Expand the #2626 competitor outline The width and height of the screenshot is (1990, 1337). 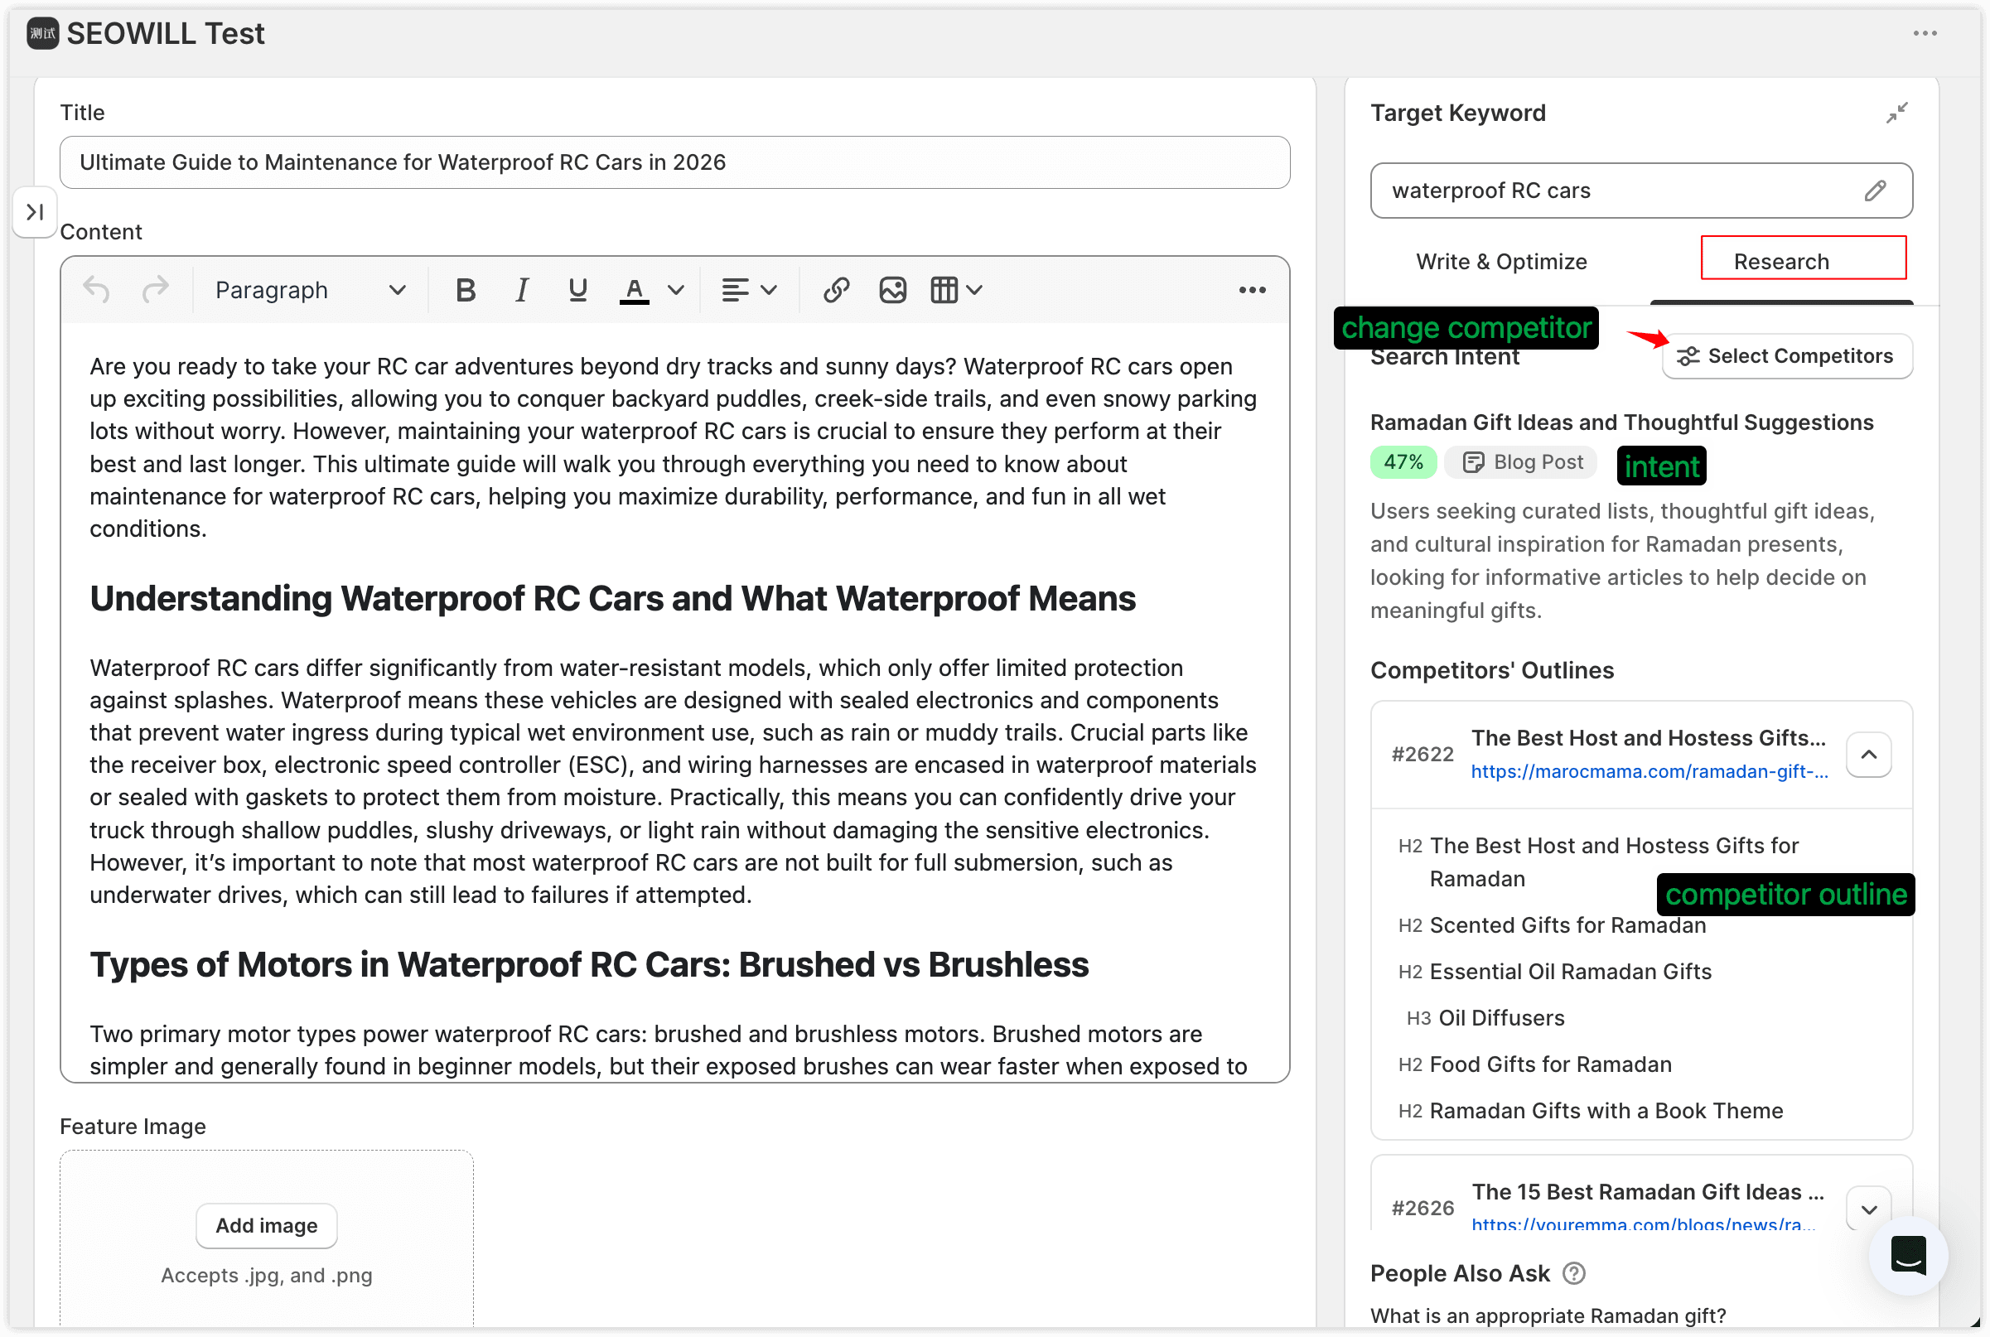coord(1867,1209)
